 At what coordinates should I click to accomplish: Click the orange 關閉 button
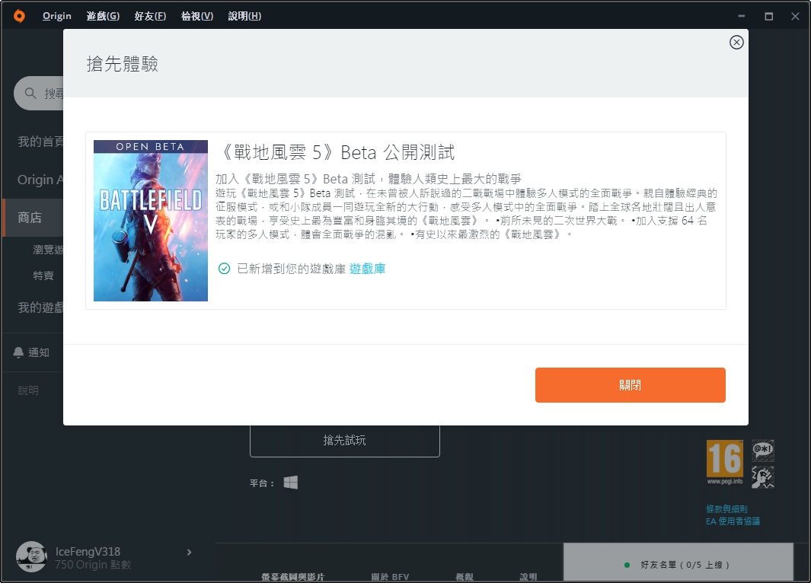631,385
